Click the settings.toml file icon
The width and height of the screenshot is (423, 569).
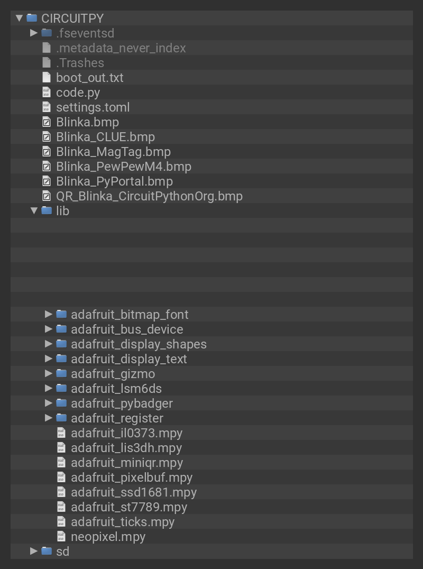coord(47,107)
